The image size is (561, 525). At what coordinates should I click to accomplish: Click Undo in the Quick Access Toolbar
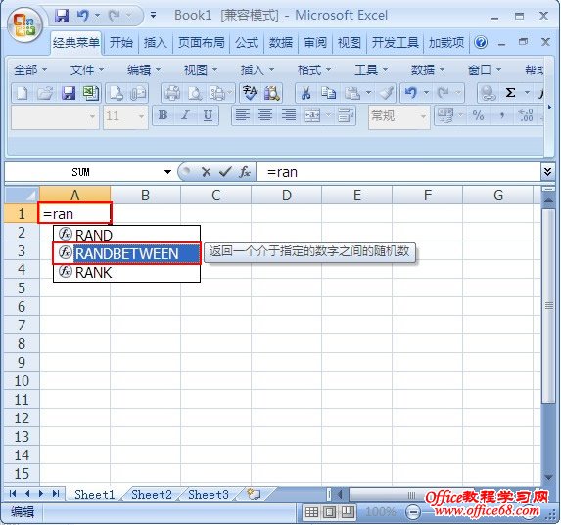pyautogui.click(x=82, y=16)
